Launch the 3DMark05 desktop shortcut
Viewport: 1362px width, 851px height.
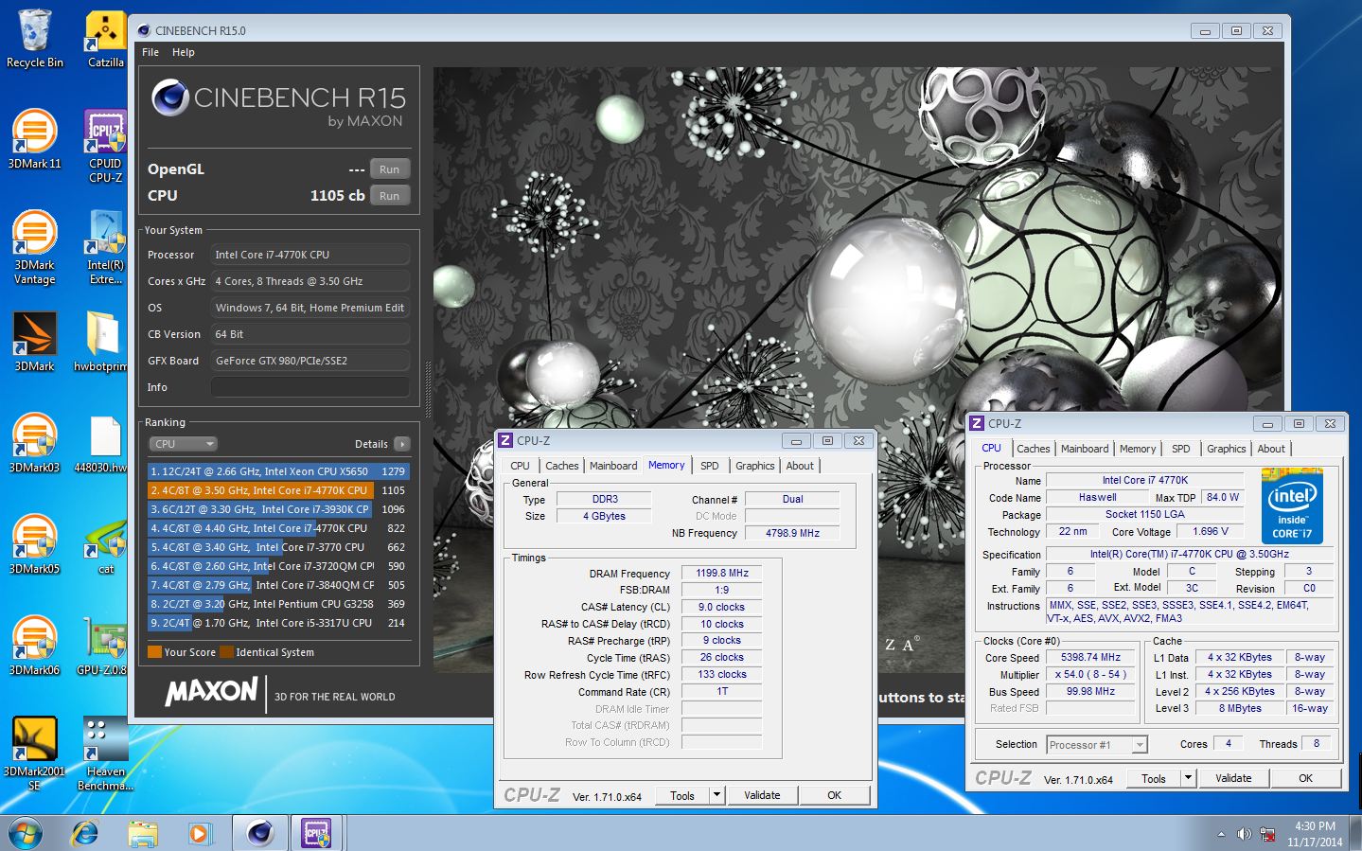tap(34, 544)
